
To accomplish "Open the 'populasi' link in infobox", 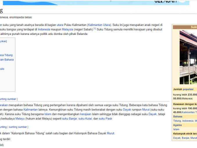I will (x=188, y=89).
